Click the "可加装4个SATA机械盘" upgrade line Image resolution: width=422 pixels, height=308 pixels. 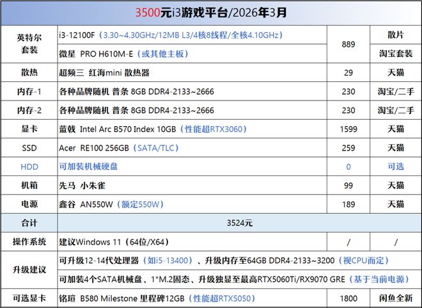pos(240,279)
